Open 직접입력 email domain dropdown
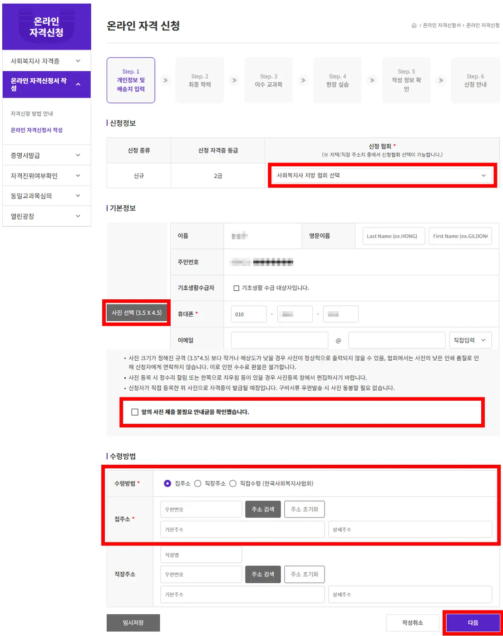 pyautogui.click(x=470, y=340)
